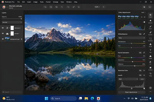Hide the Vibrance 1 layer
The height and width of the screenshot is (102, 154).
tap(3, 28)
